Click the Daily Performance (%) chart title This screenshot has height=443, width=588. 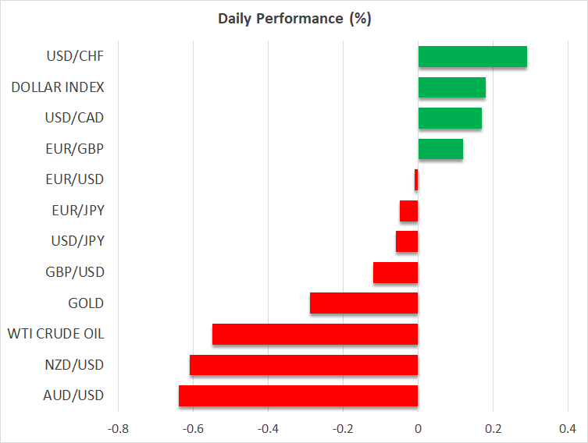[294, 19]
